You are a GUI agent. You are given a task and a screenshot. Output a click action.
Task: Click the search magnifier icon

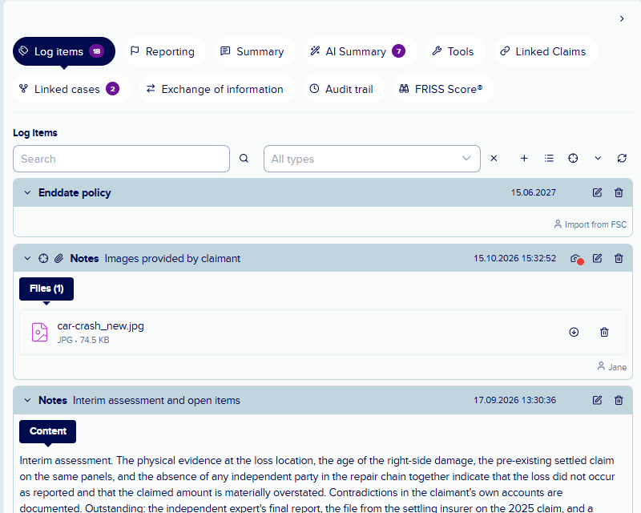pos(244,159)
